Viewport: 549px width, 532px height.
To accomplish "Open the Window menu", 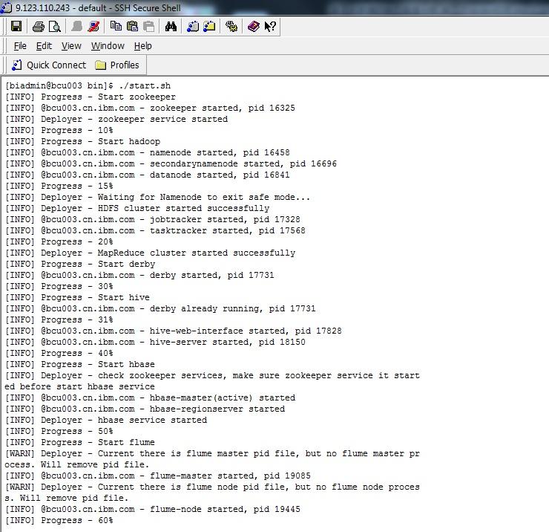I will [x=108, y=46].
